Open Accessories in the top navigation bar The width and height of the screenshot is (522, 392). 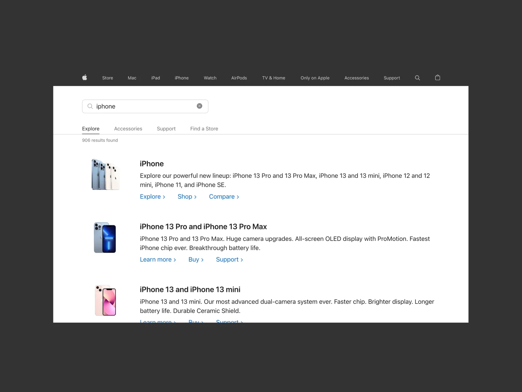356,78
